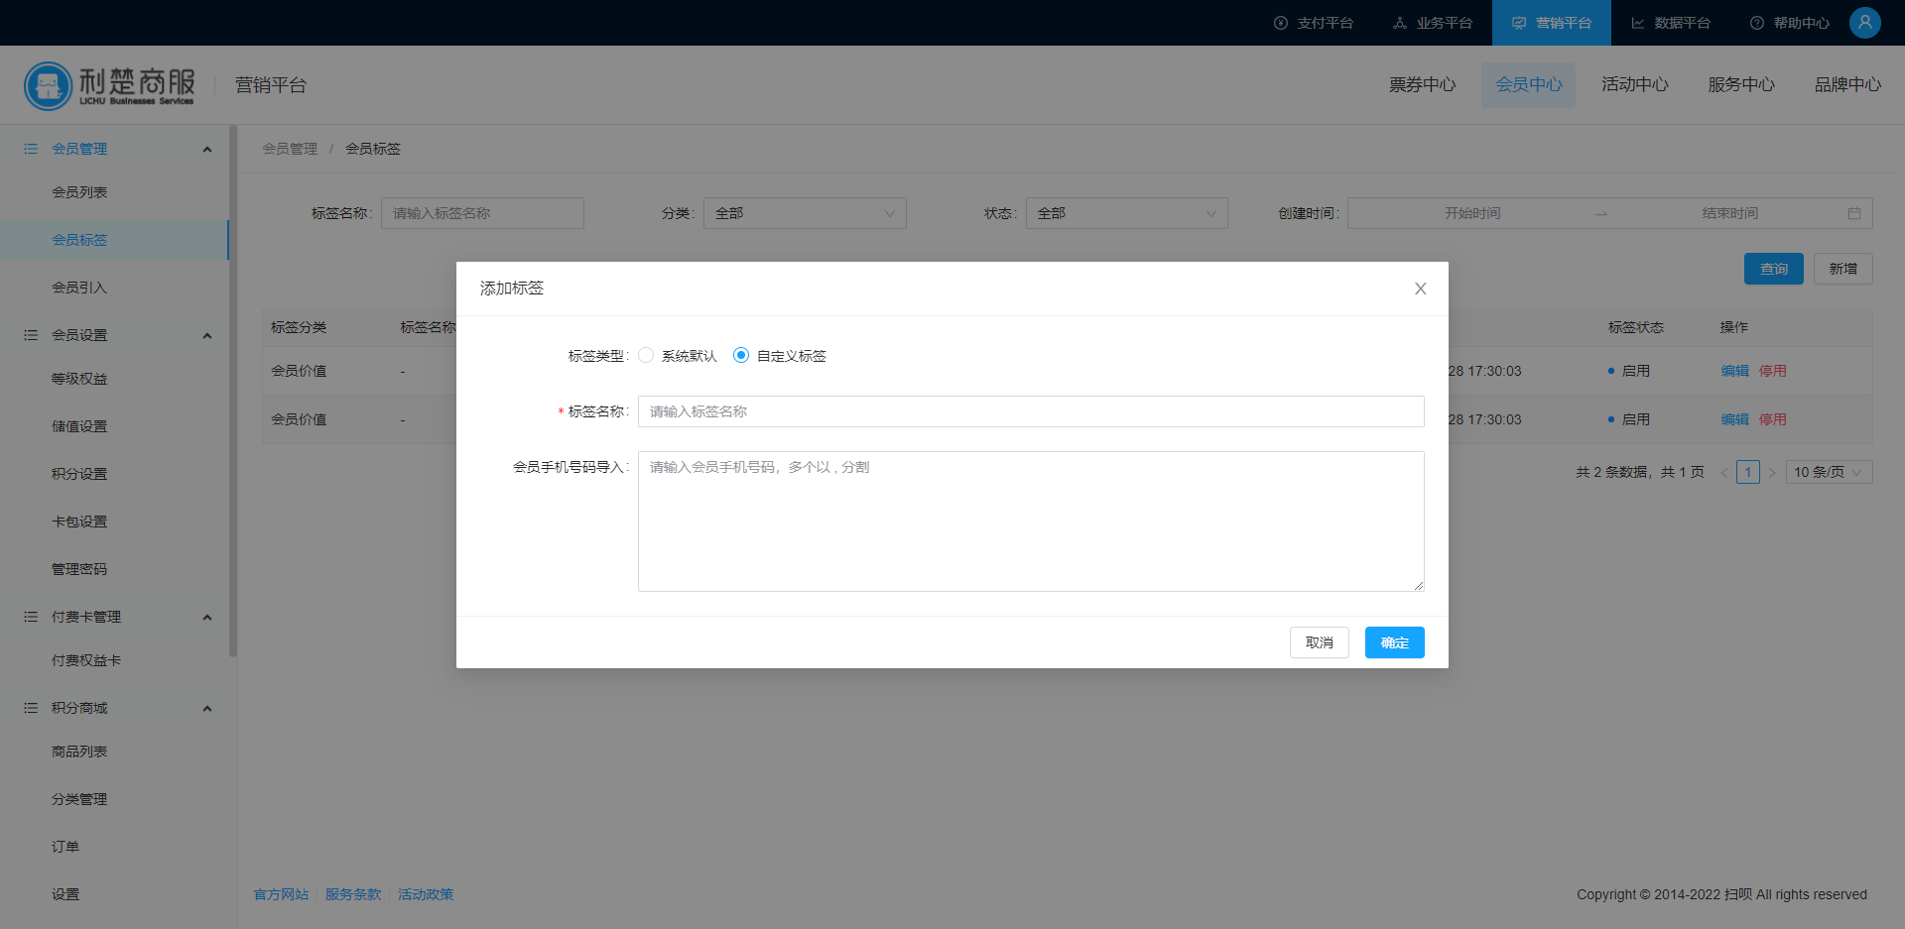Click the user avatar icon
Image resolution: width=1905 pixels, height=929 pixels.
1865,23
